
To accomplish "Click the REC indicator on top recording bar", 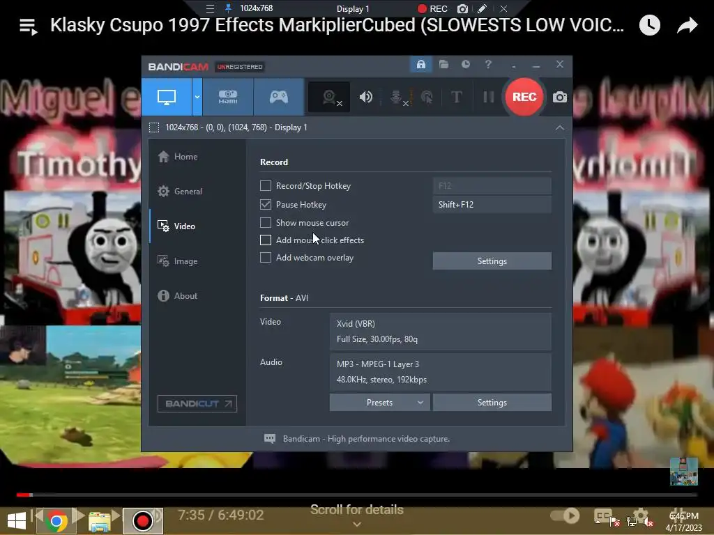I will [432, 8].
